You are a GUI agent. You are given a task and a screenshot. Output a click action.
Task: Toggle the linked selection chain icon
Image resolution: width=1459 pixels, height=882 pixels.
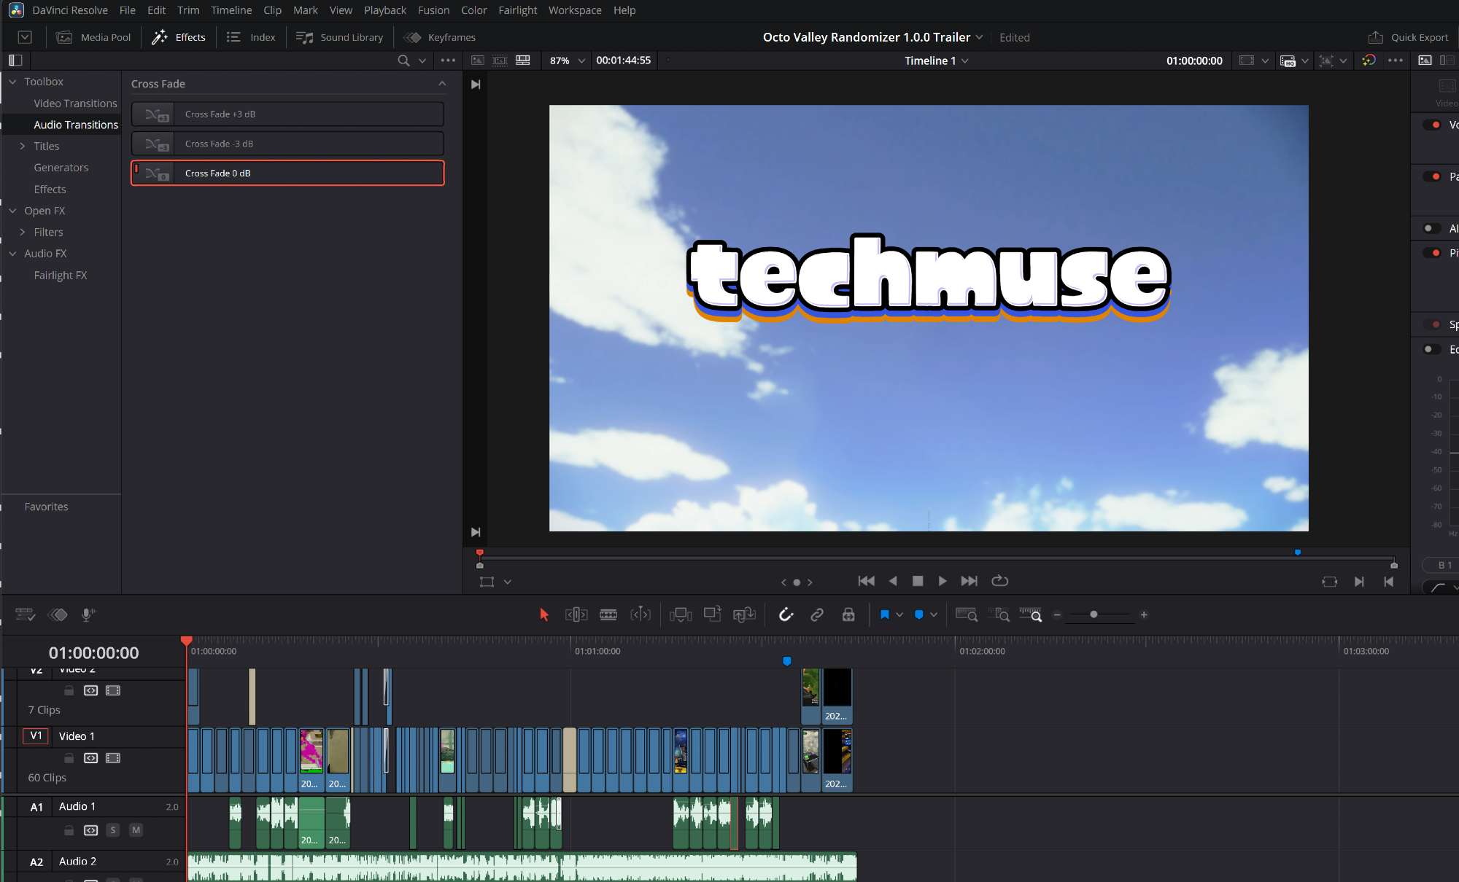point(817,614)
